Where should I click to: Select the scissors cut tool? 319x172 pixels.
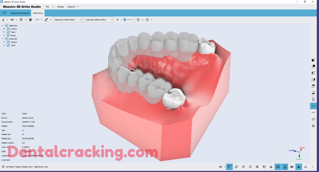pos(3,20)
